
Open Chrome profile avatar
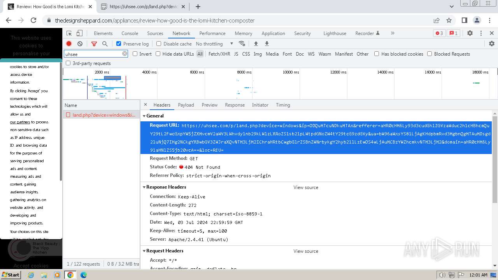477,20
